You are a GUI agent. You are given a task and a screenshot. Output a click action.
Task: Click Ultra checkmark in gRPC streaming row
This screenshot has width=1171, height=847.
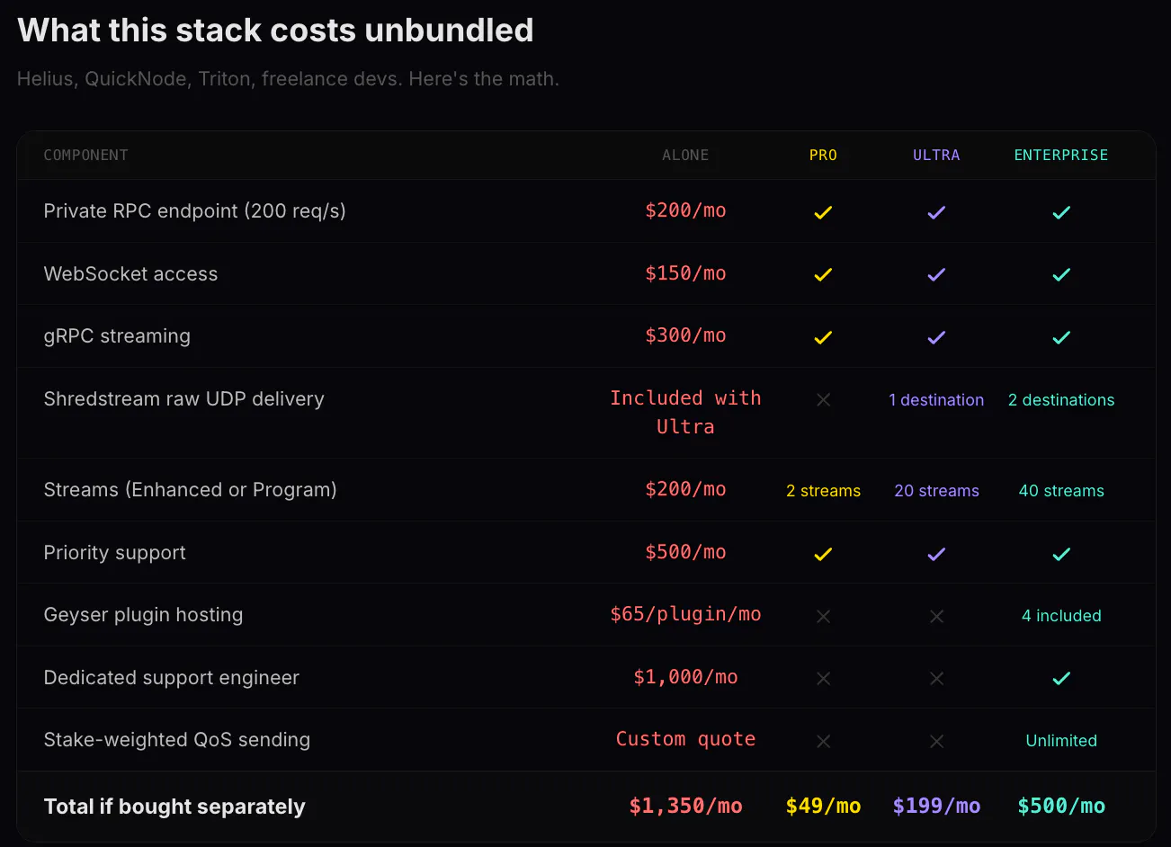coord(936,337)
